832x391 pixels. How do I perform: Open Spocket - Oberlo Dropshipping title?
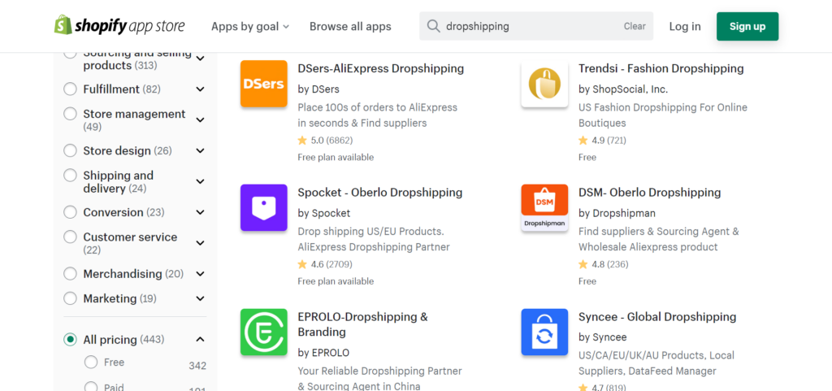click(380, 192)
